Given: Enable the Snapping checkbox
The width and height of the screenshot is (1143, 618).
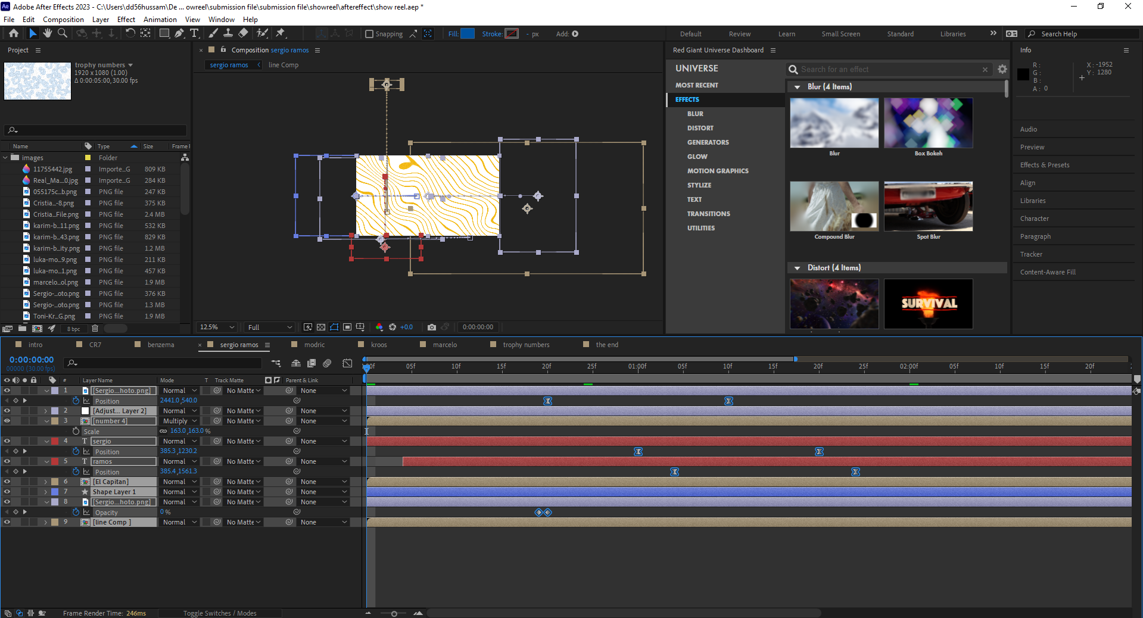Looking at the screenshot, I should (x=369, y=34).
